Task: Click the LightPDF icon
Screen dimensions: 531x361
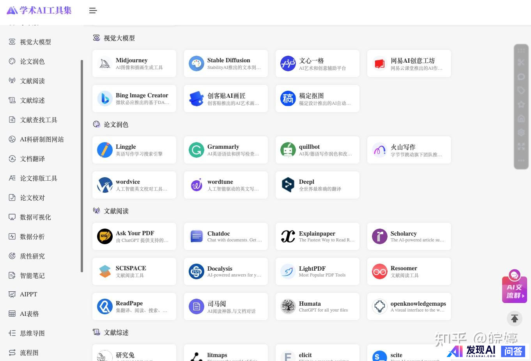Action: click(x=288, y=271)
